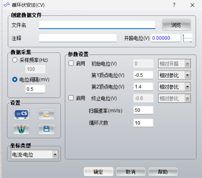Click the 电位间隔 value field 0.5

tap(35, 89)
